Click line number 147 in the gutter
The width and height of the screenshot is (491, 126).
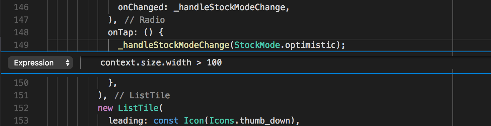click(21, 20)
